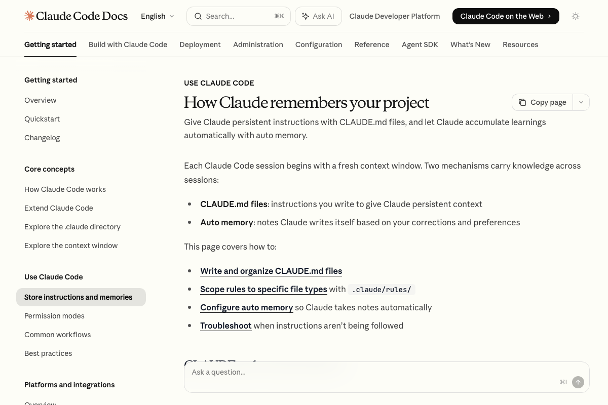Click the .claude/rules/ inline code snippet
The height and width of the screenshot is (405, 608).
coord(381,289)
